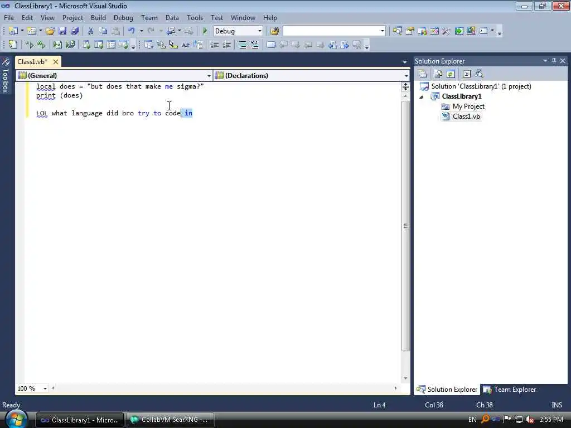Open the Toolbox icon with wrench and hammer
Image resolution: width=571 pixels, height=428 pixels.
[447, 31]
